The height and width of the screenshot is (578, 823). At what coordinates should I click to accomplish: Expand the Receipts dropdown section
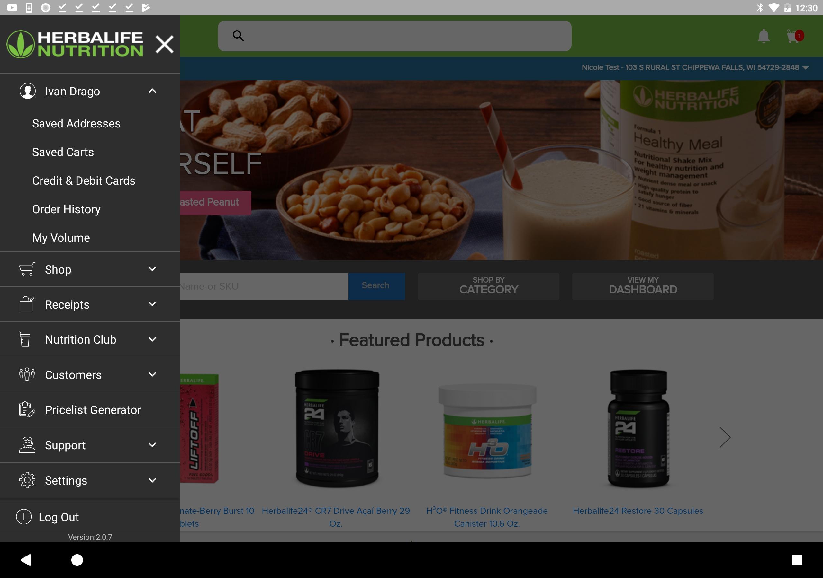click(x=152, y=304)
